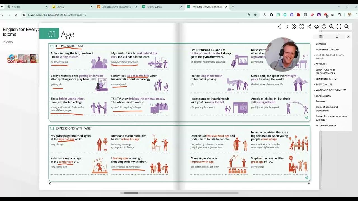Image resolution: width=358 pixels, height=201 pixels.
Task: Click the red shield extension icon
Action: [x=326, y=15]
